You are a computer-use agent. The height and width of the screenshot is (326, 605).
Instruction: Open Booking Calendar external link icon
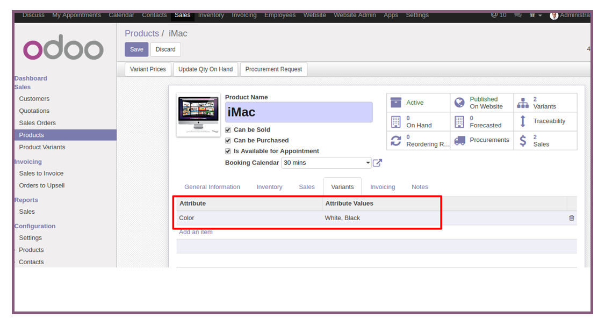[377, 163]
